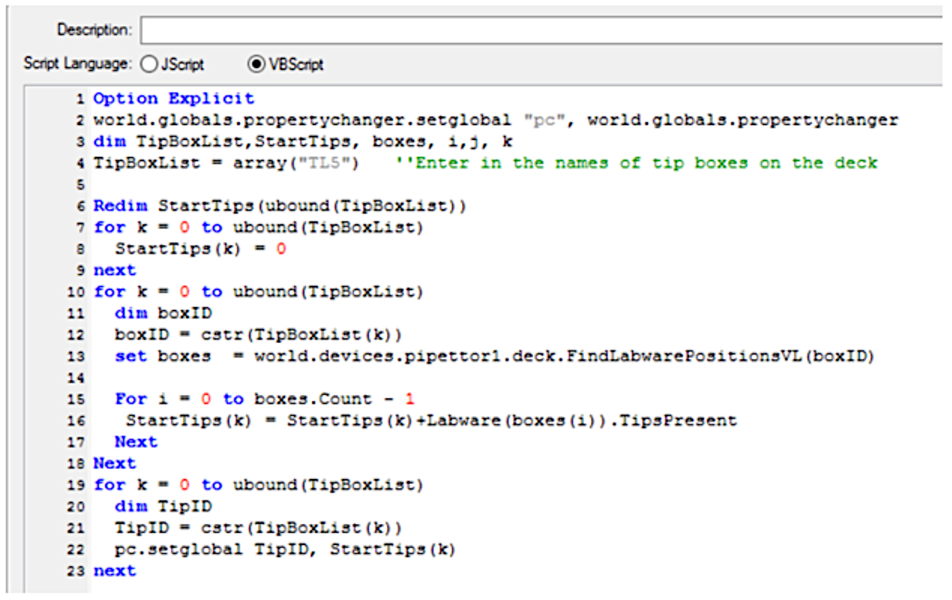The image size is (952, 600).
Task: Click the final "next" keyword on line 23
Action: tap(114, 571)
